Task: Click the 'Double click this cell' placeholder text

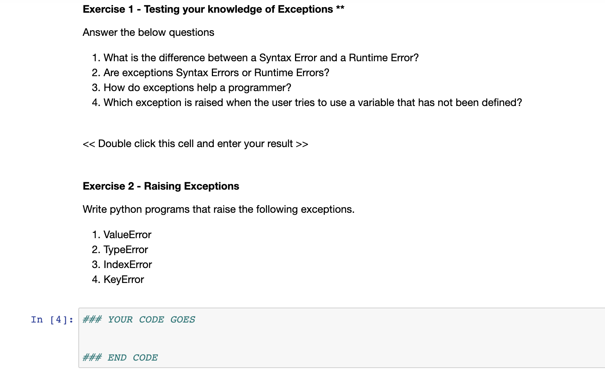Action: (195, 144)
